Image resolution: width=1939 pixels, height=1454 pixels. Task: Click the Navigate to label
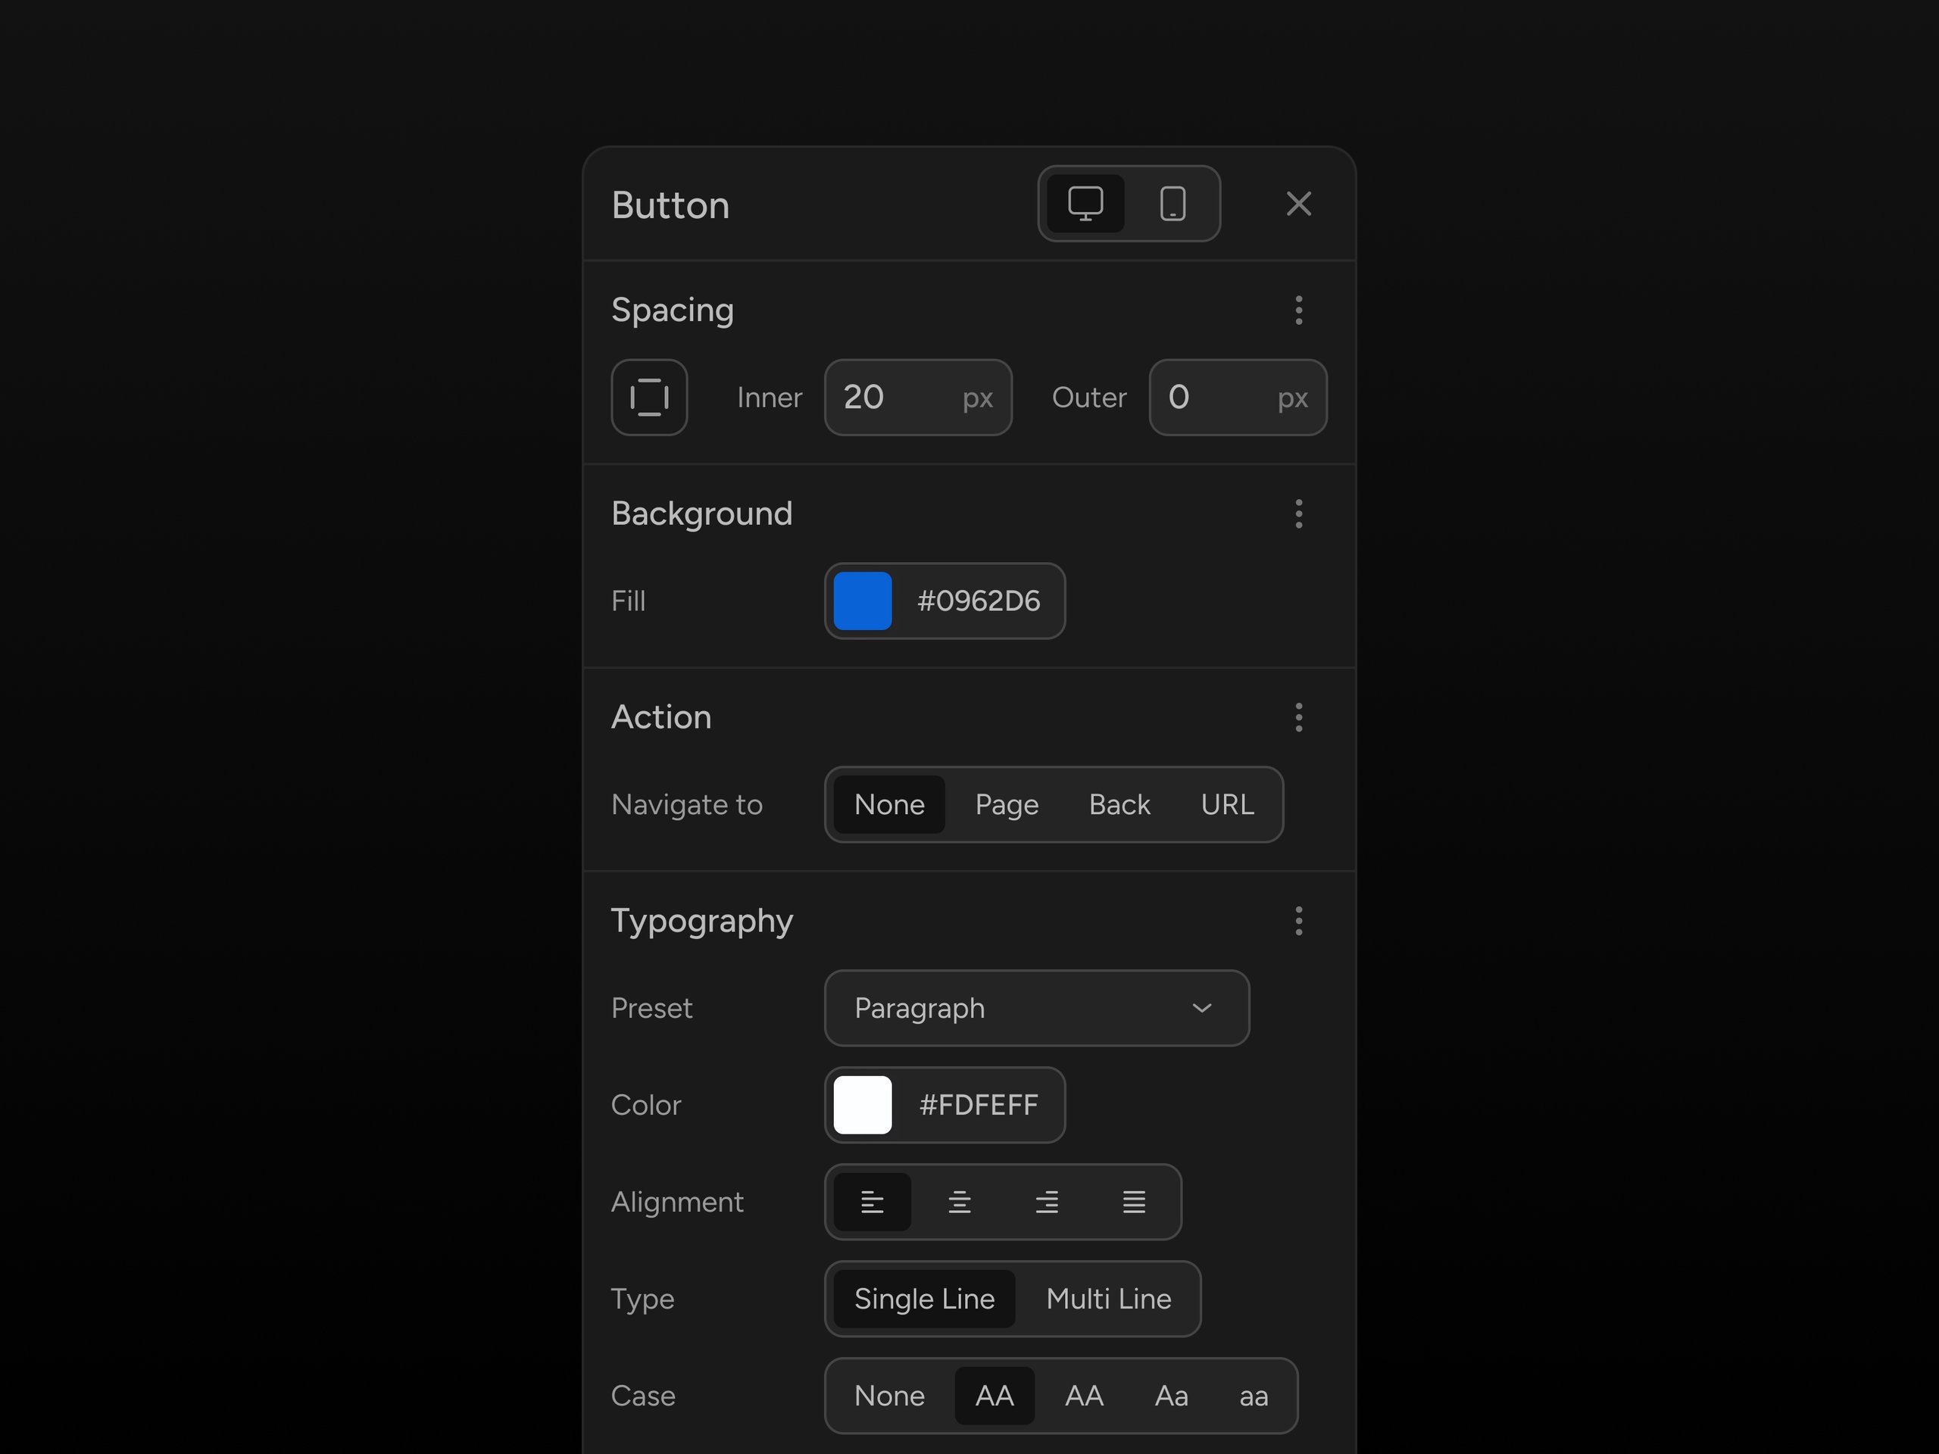point(686,804)
